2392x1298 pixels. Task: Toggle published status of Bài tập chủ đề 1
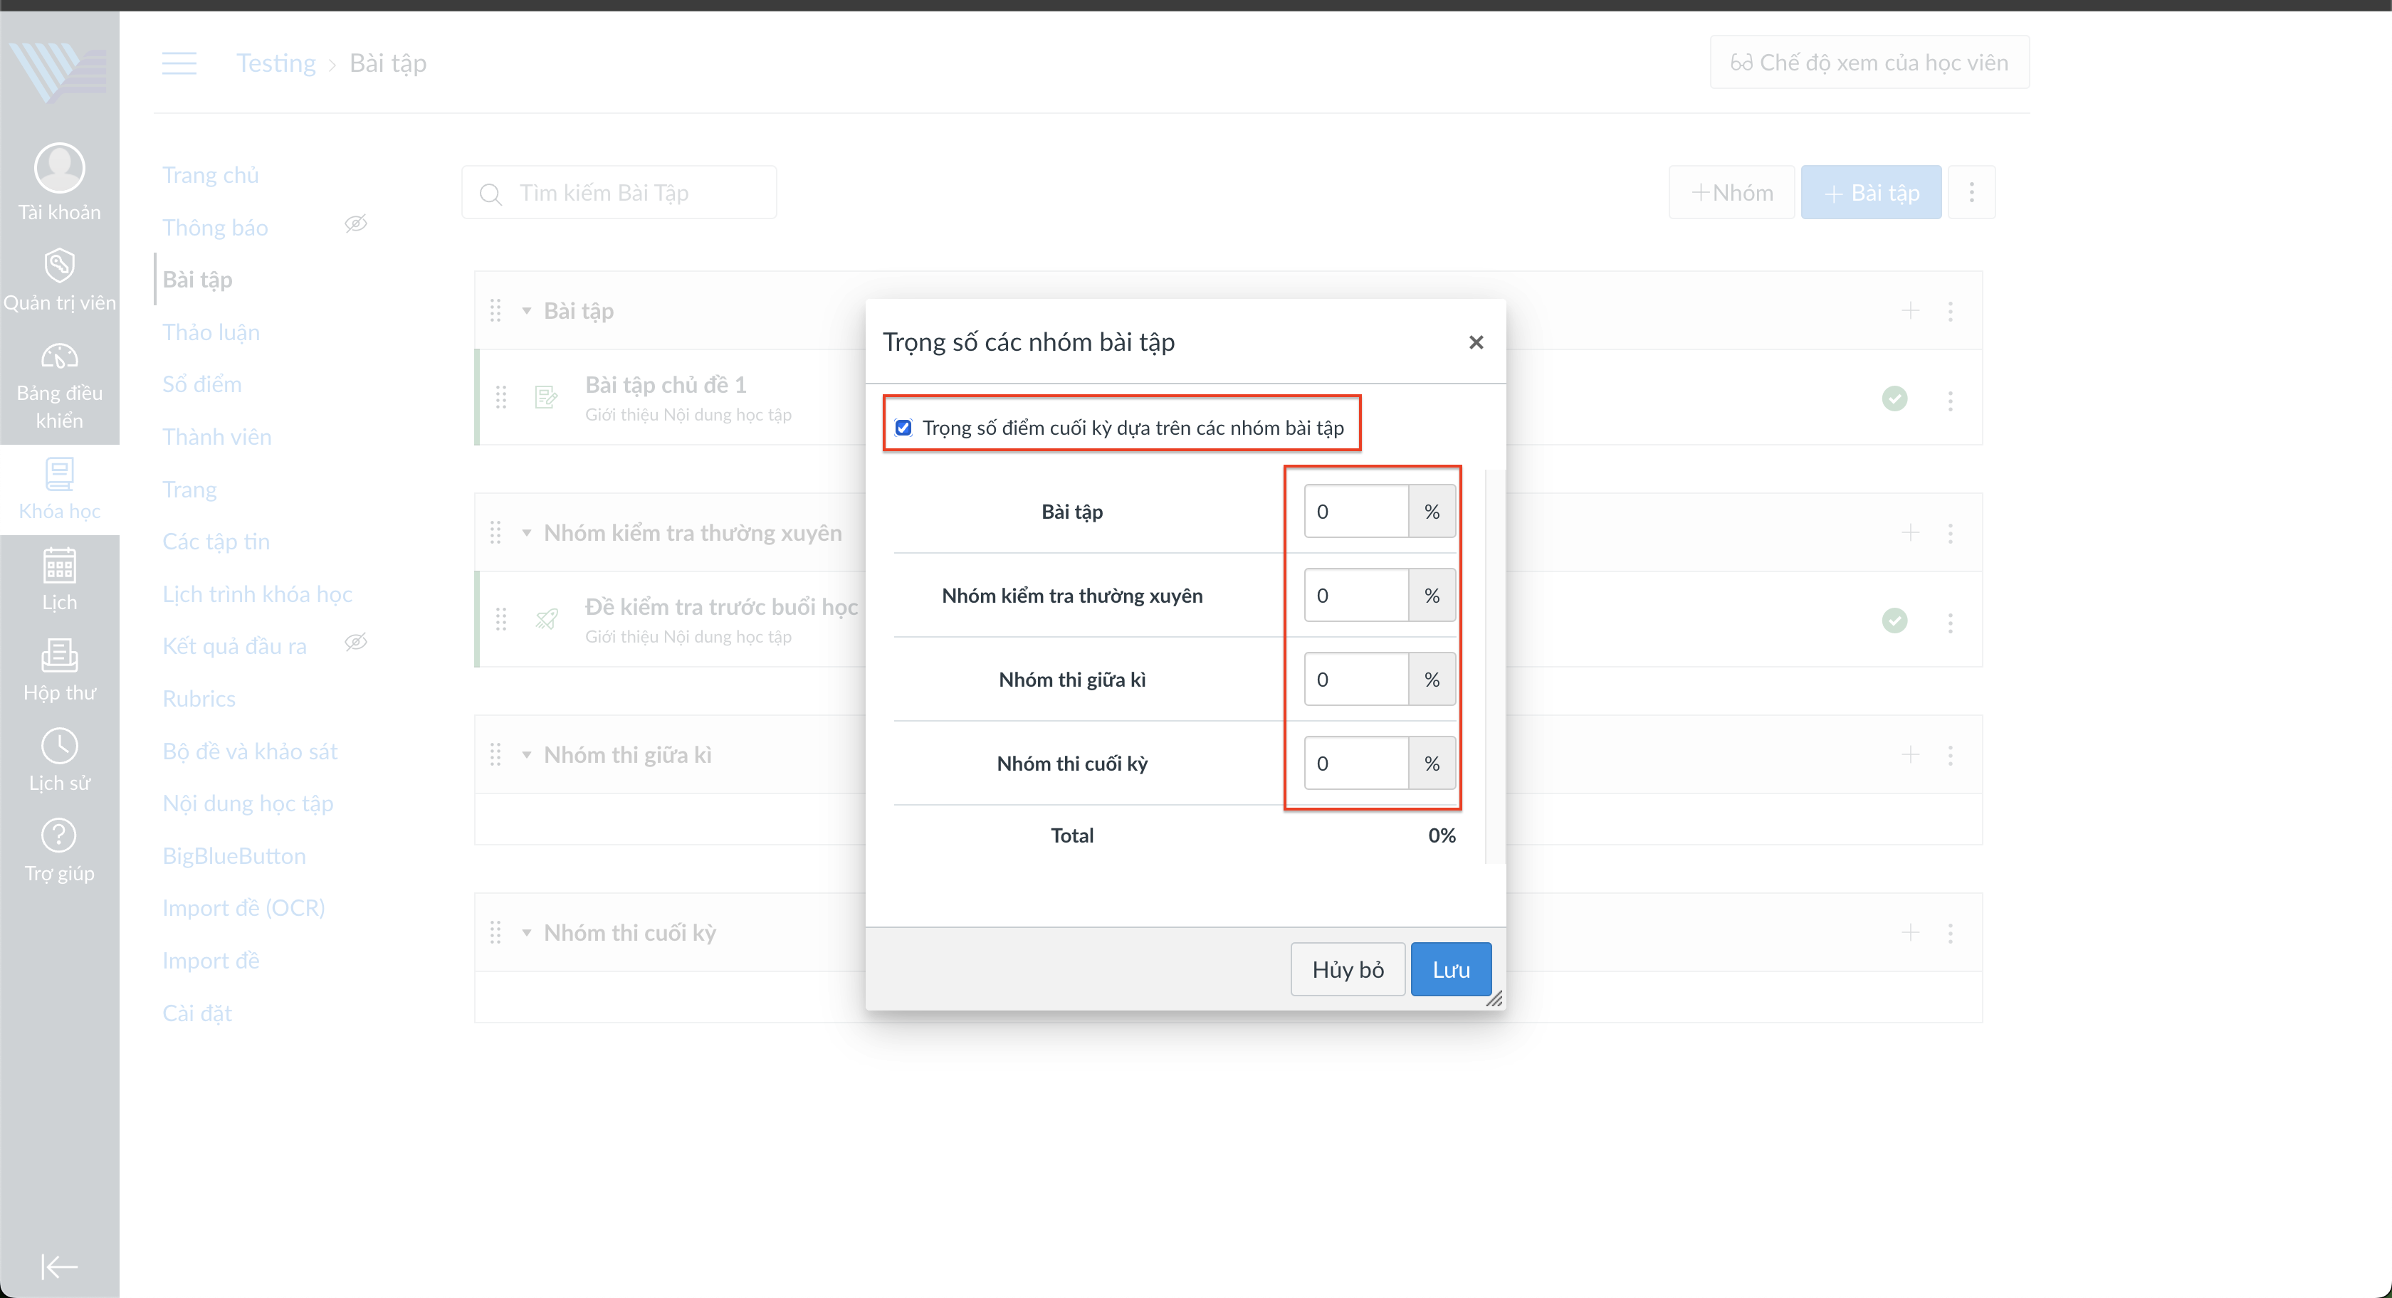[x=1894, y=399]
